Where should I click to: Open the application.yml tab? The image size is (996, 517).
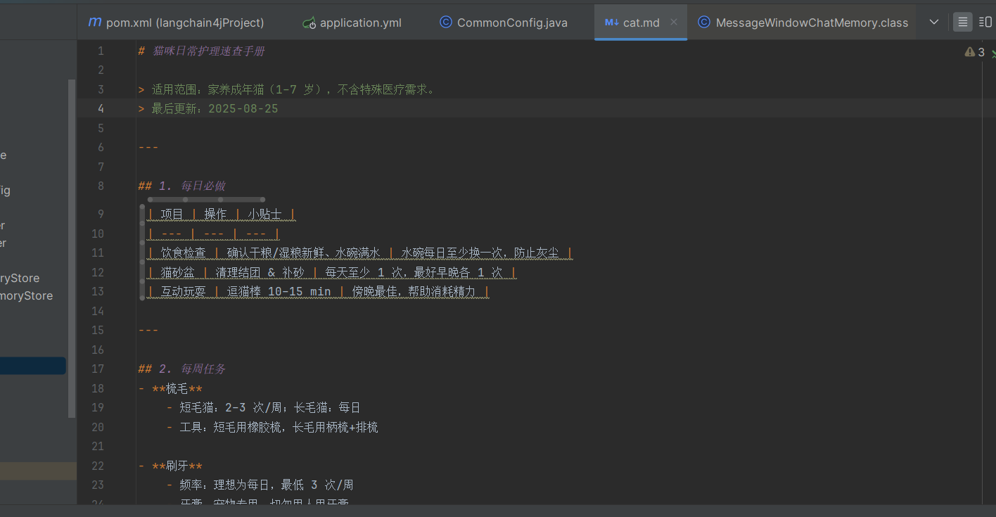coord(352,23)
